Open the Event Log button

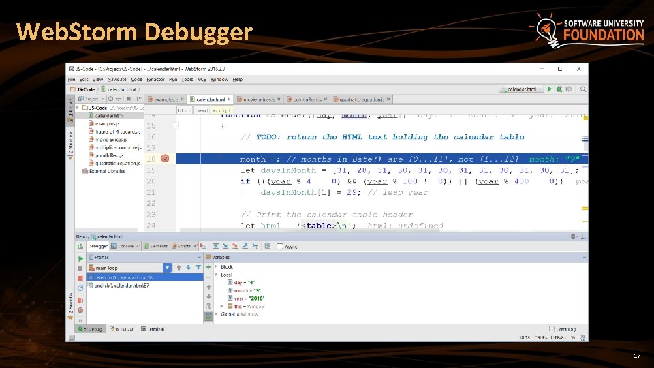point(562,328)
